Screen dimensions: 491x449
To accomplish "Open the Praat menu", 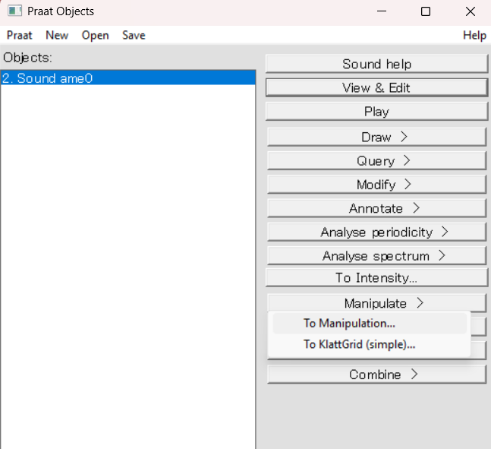I will pyautogui.click(x=20, y=35).
